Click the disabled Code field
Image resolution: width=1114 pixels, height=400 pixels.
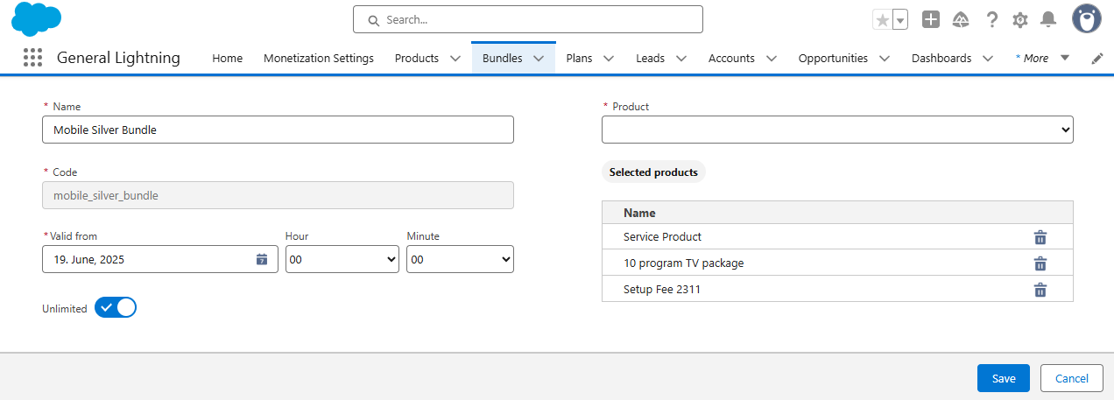pos(278,195)
